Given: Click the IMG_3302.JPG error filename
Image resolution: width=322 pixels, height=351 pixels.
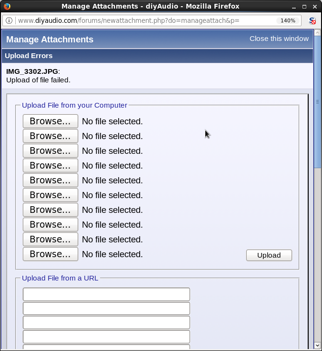Looking at the screenshot, I should (32, 71).
